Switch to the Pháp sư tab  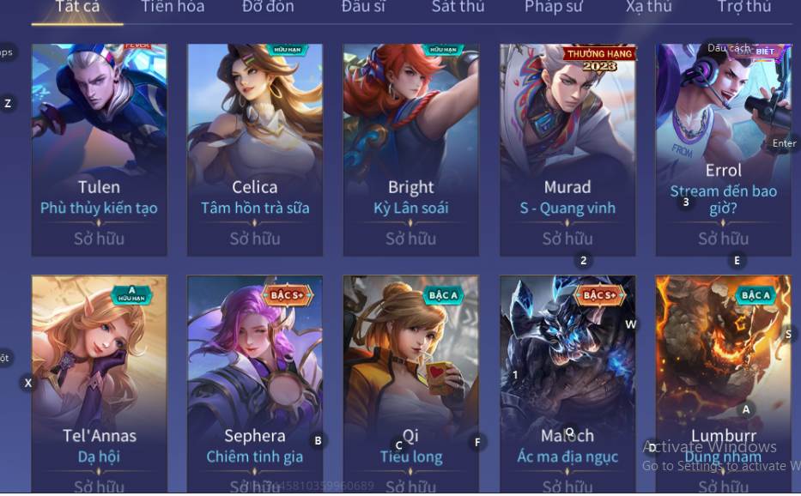[553, 7]
